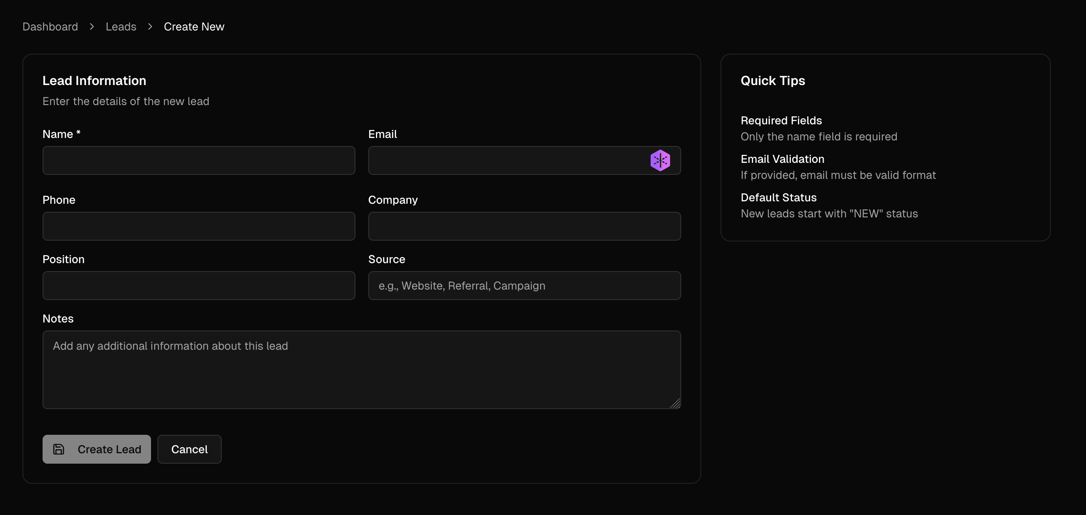Open the Leads breadcrumb link
This screenshot has height=515, width=1086.
[x=121, y=26]
